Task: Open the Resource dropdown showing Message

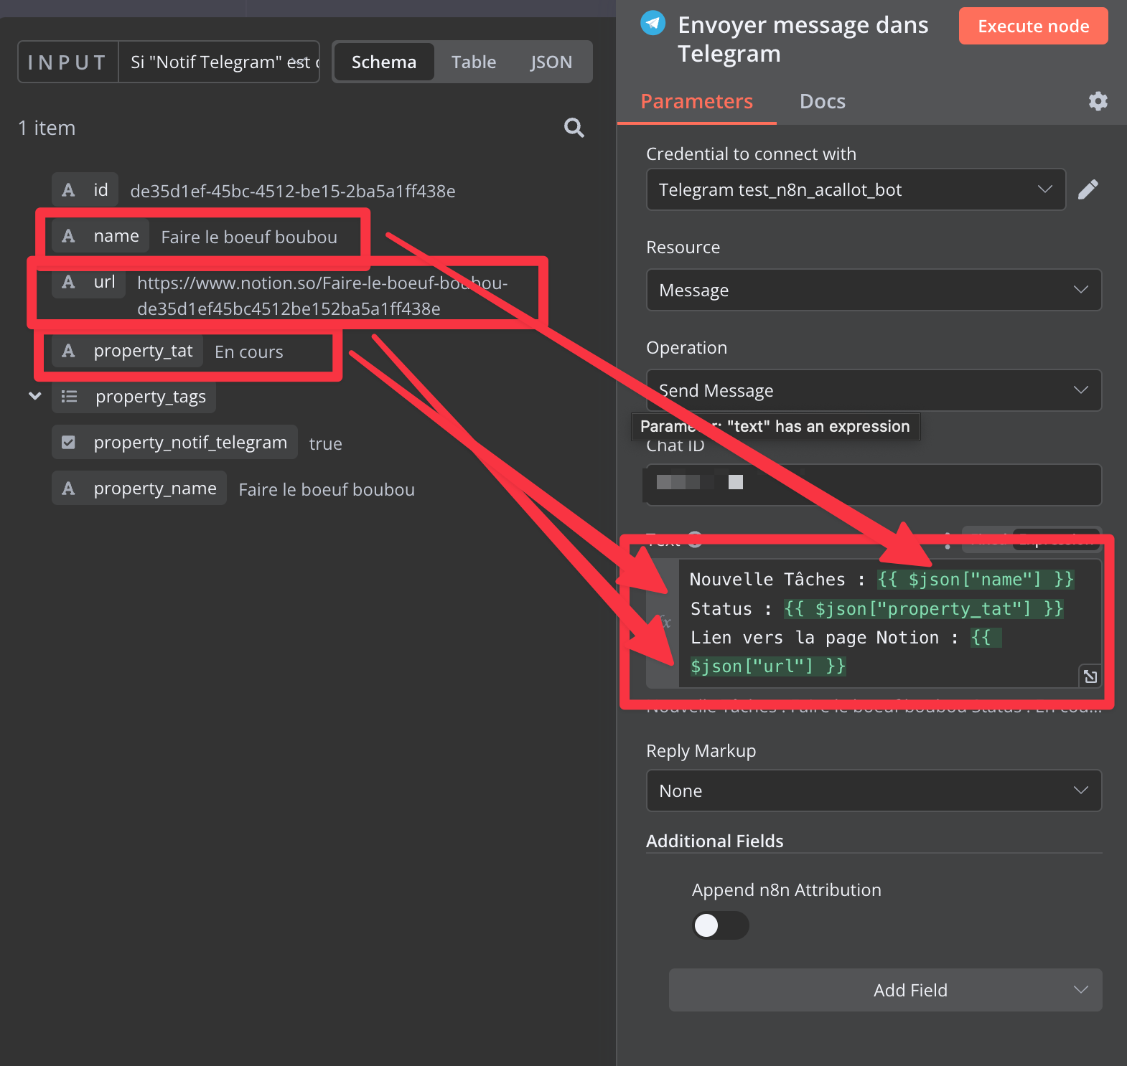Action: (x=873, y=290)
